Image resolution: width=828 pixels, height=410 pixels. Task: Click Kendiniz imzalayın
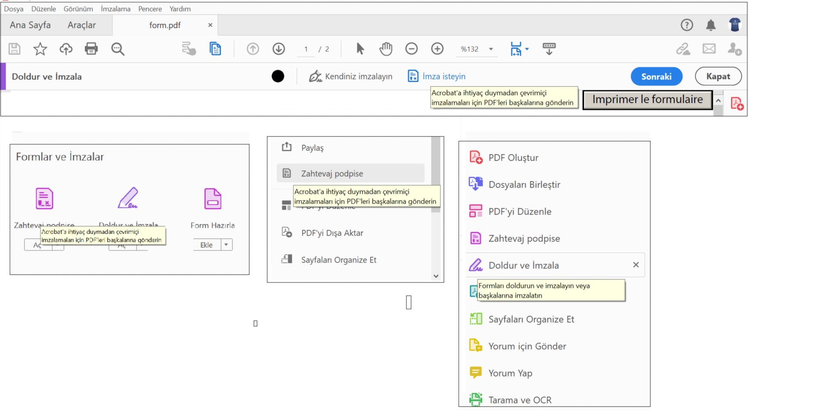351,76
